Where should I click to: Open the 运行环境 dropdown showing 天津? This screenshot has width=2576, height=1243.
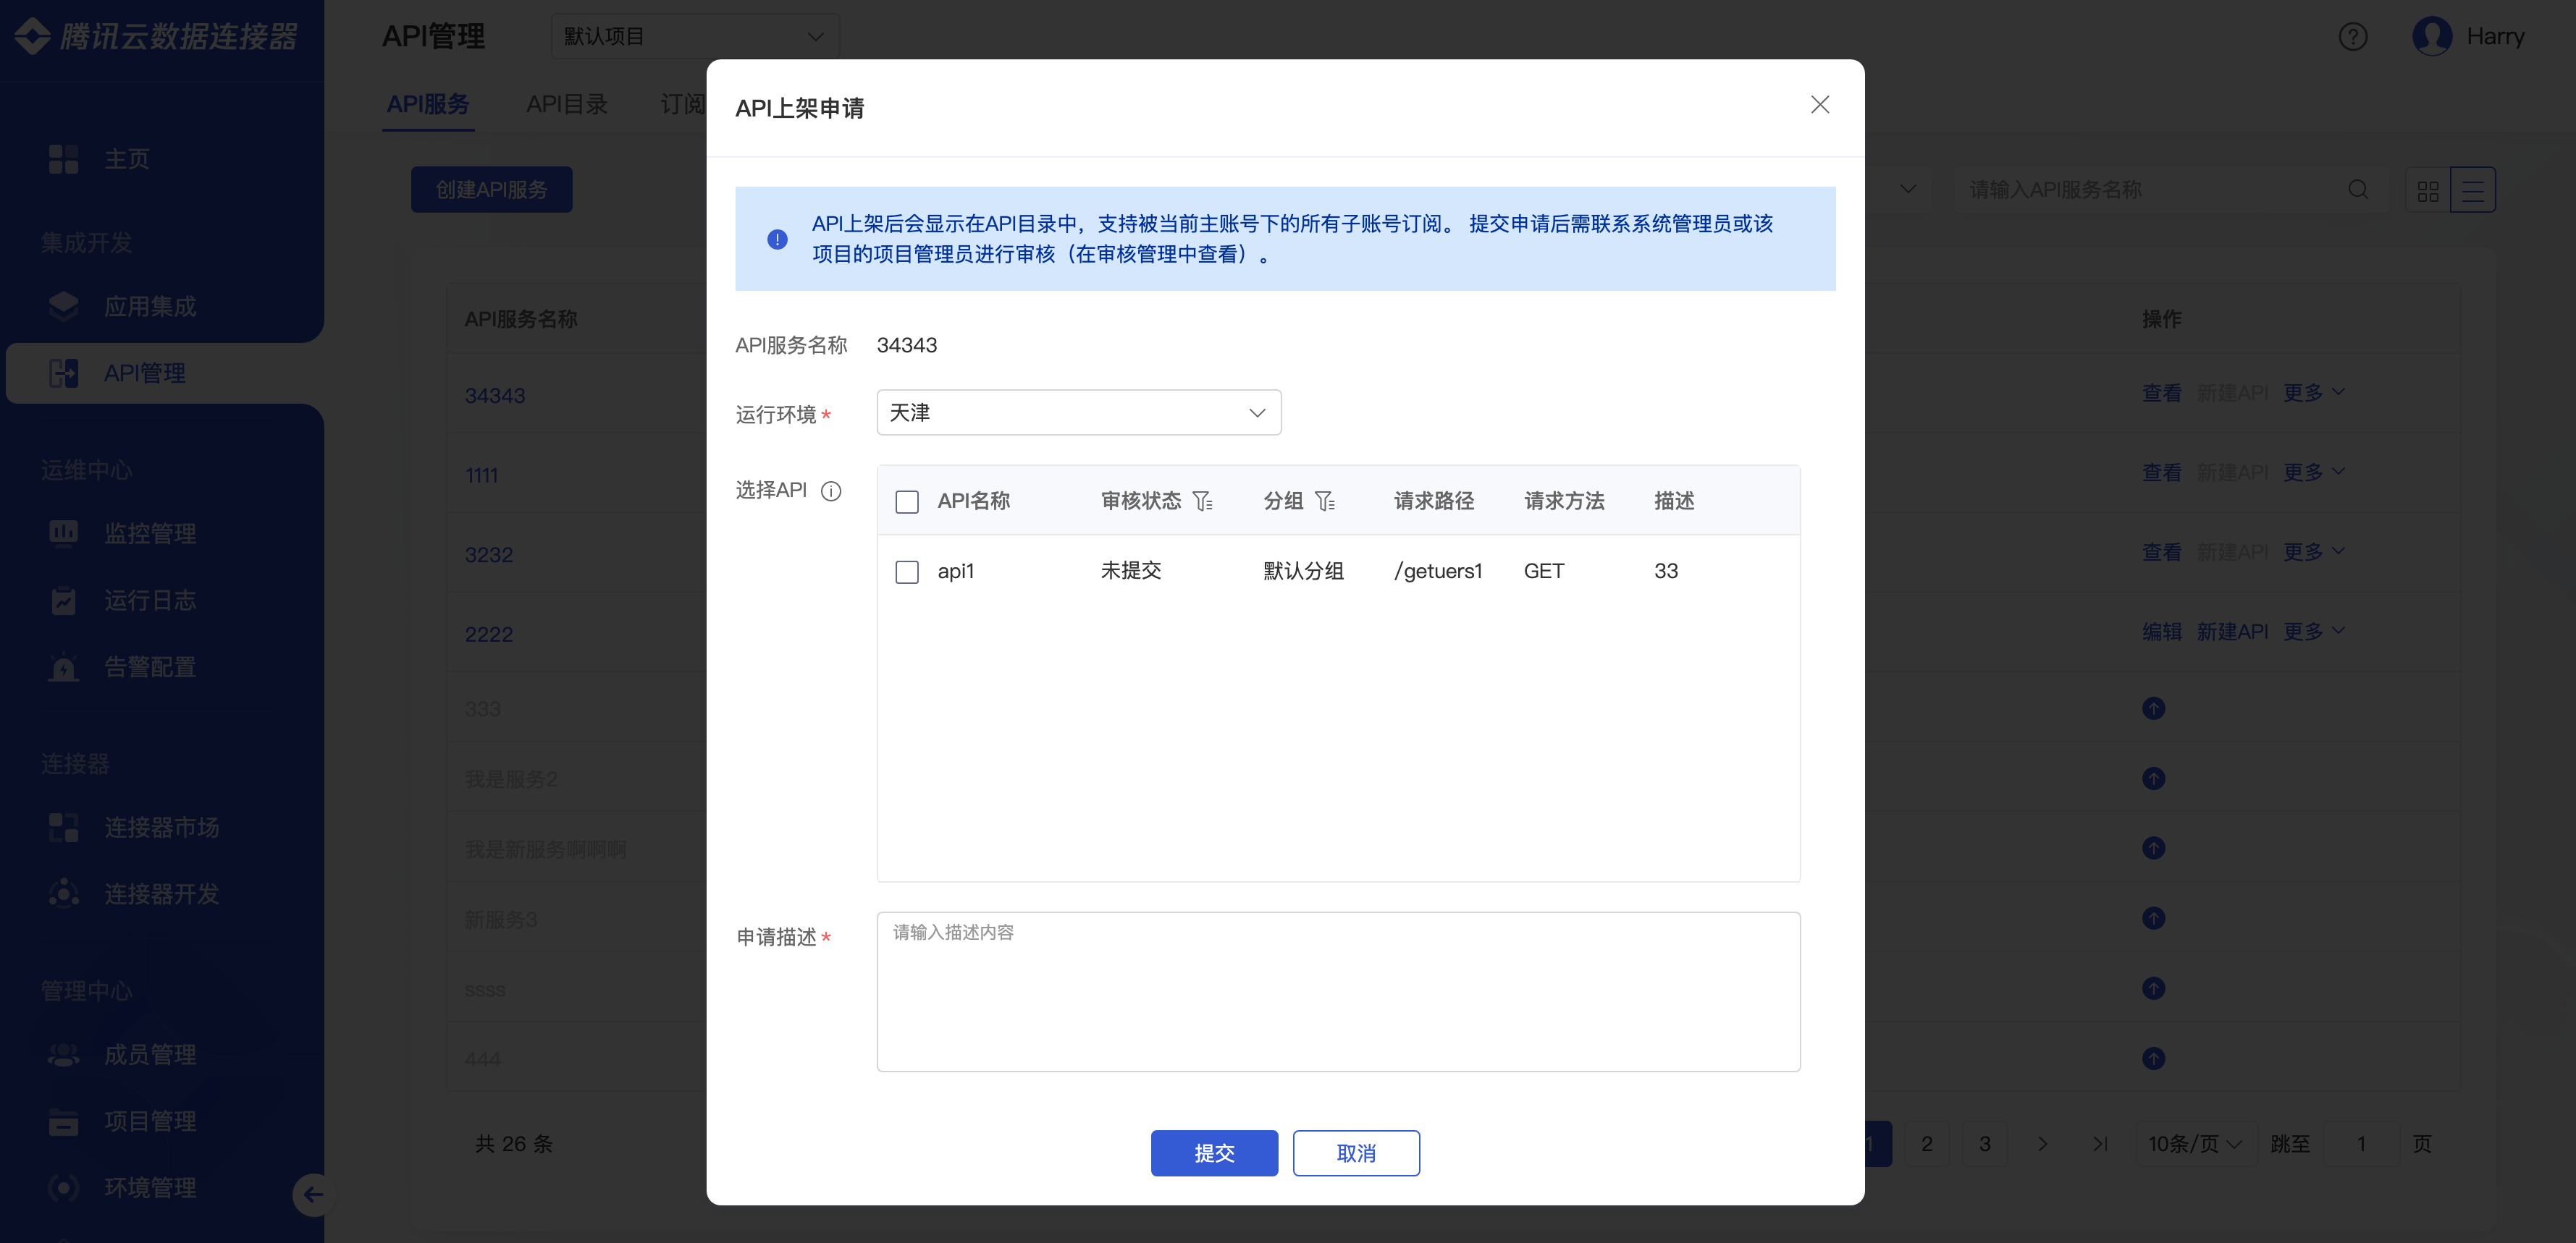pyautogui.click(x=1078, y=412)
